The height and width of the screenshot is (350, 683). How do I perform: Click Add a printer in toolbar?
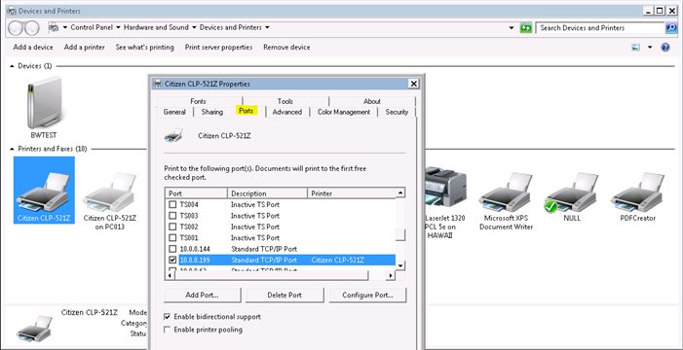pos(85,48)
